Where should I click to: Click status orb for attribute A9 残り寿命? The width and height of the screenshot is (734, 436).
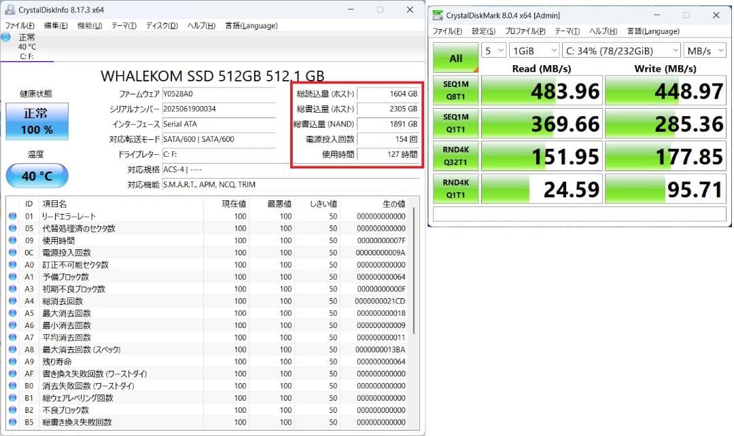(13, 361)
